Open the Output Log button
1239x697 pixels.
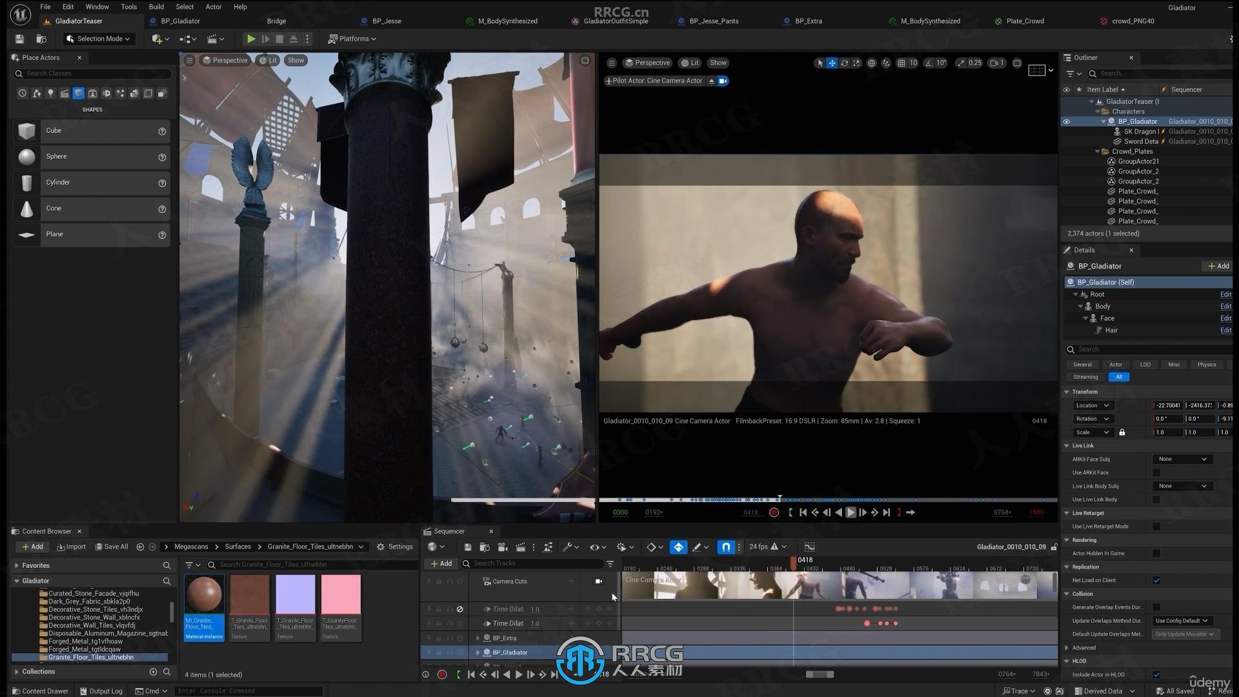101,691
